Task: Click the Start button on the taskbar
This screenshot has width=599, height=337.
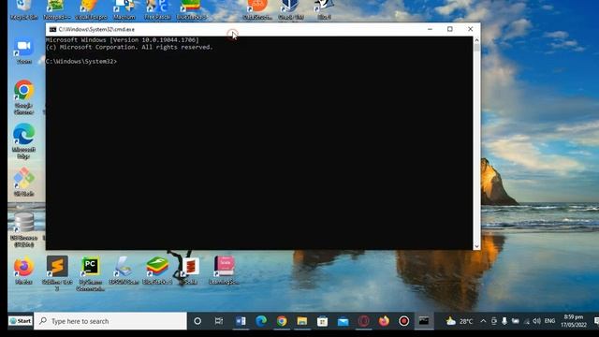Action: tap(21, 321)
